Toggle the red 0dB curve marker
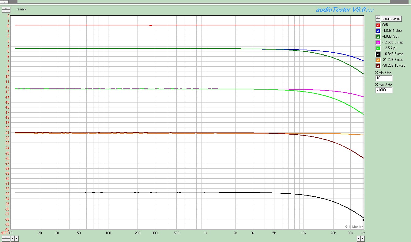Screen dimensions: 411x242 378,25
